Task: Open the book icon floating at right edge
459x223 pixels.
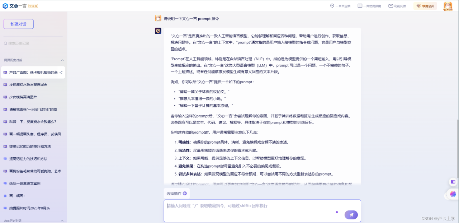Action: coord(453,182)
